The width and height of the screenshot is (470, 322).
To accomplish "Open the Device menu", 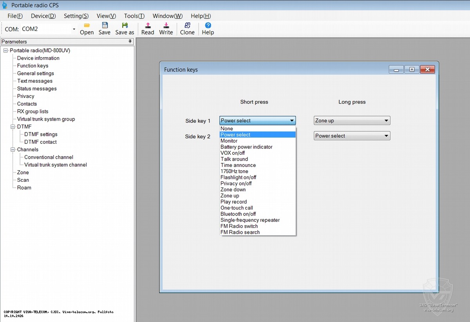I will click(x=43, y=16).
